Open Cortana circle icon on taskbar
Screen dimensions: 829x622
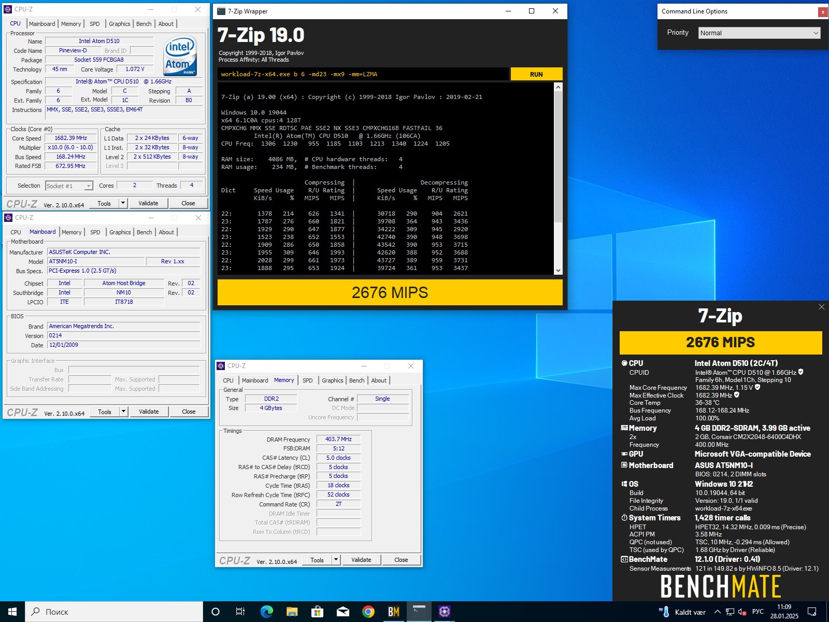point(216,612)
